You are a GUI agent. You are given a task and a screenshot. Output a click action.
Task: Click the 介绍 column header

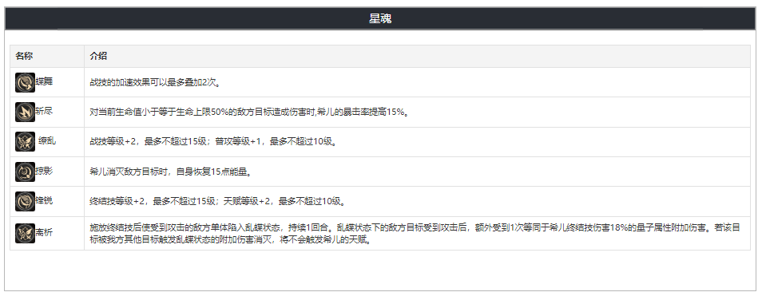tap(418, 57)
